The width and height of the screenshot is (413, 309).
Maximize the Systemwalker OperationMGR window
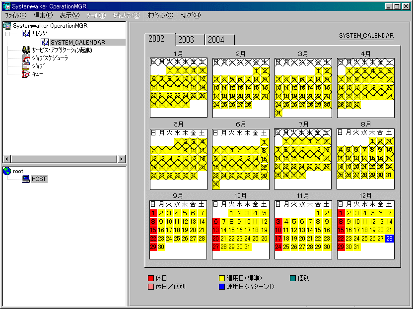pyautogui.click(x=397, y=6)
